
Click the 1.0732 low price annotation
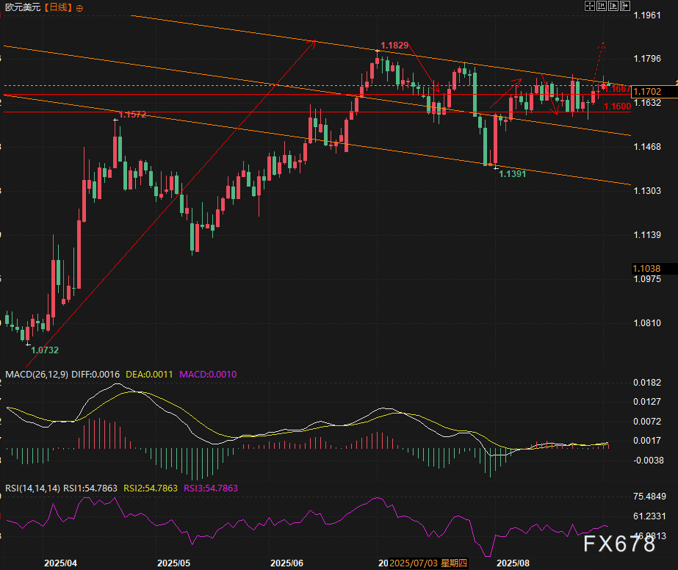point(44,350)
